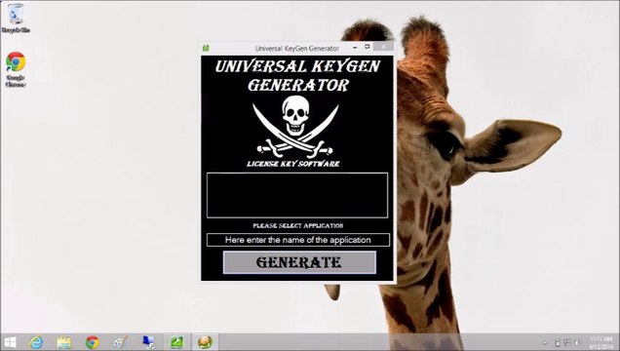Click the computer network taskbar icon
This screenshot has width=620, height=351.
tap(149, 342)
